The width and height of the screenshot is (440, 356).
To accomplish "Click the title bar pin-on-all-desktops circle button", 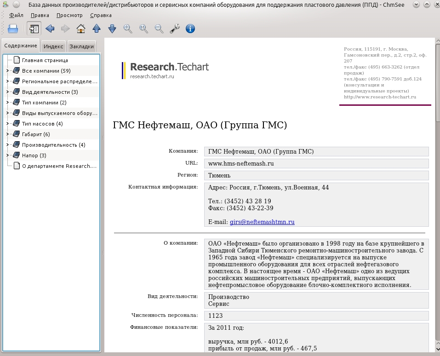I will pyautogui.click(x=17, y=5).
